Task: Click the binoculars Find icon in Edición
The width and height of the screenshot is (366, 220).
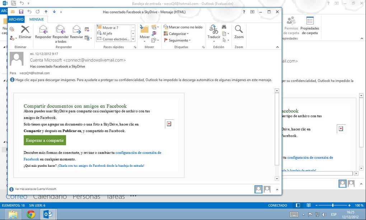Action: tap(224, 27)
